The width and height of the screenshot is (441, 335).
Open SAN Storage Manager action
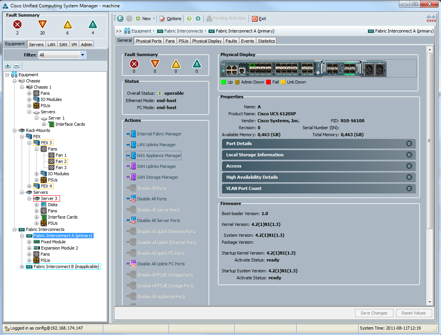(152, 177)
